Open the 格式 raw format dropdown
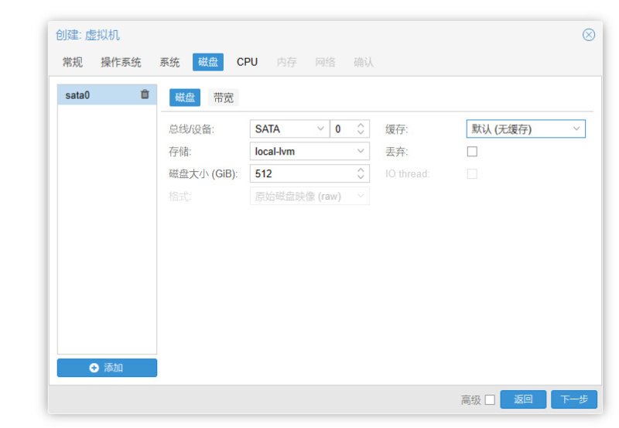The image size is (619, 428). click(x=361, y=197)
